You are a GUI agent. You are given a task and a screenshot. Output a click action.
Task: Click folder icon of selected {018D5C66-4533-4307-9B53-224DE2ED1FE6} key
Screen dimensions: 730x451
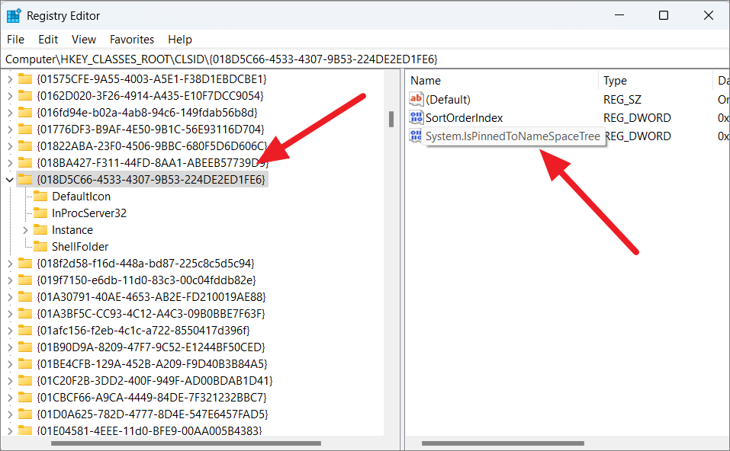point(24,179)
